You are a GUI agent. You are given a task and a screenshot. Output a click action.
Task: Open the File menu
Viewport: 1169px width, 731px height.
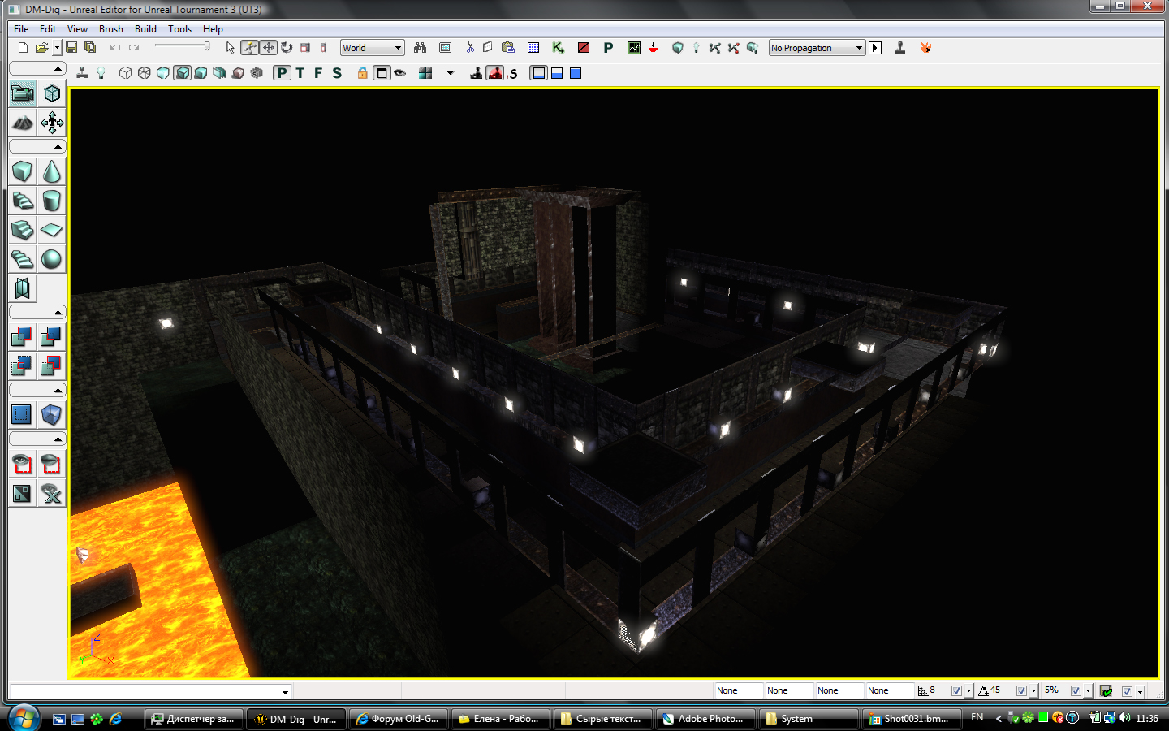click(21, 28)
